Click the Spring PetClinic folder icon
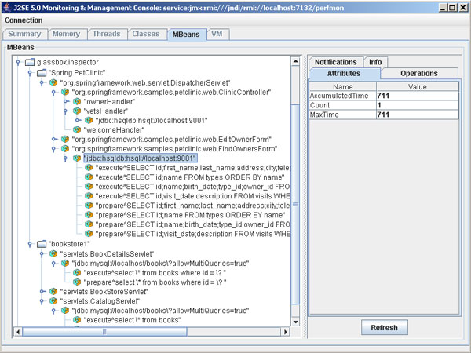The image size is (471, 353). pyautogui.click(x=42, y=72)
